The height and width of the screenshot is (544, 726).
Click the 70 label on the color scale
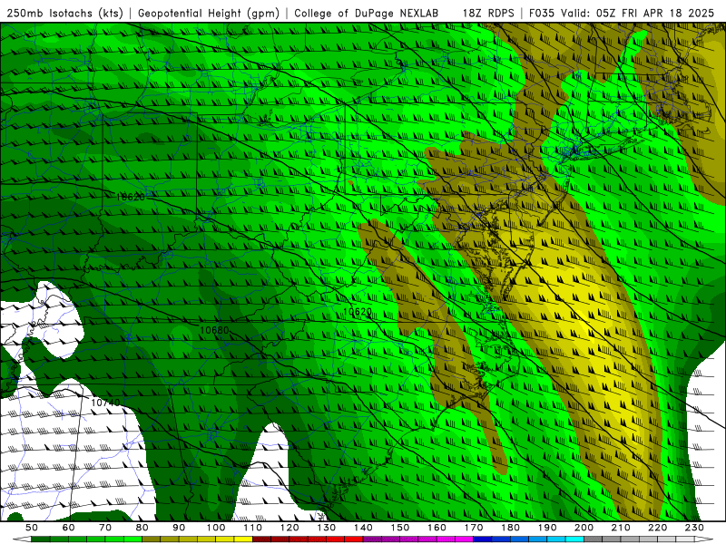105,528
